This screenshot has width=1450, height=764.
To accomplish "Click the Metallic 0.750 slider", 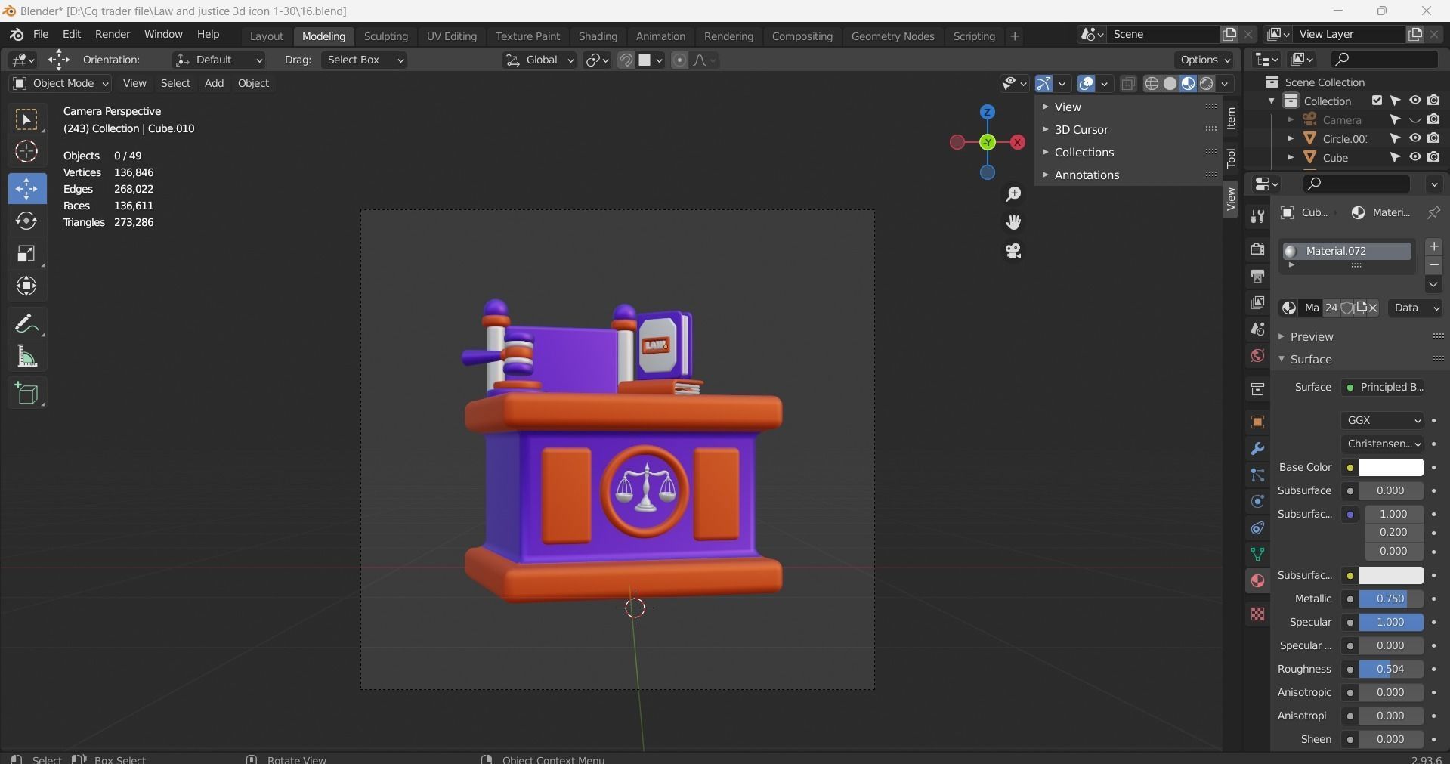I will point(1391,599).
